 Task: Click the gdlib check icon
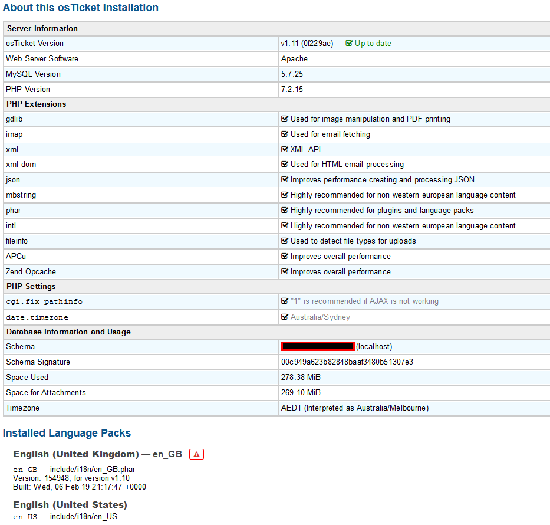[285, 119]
